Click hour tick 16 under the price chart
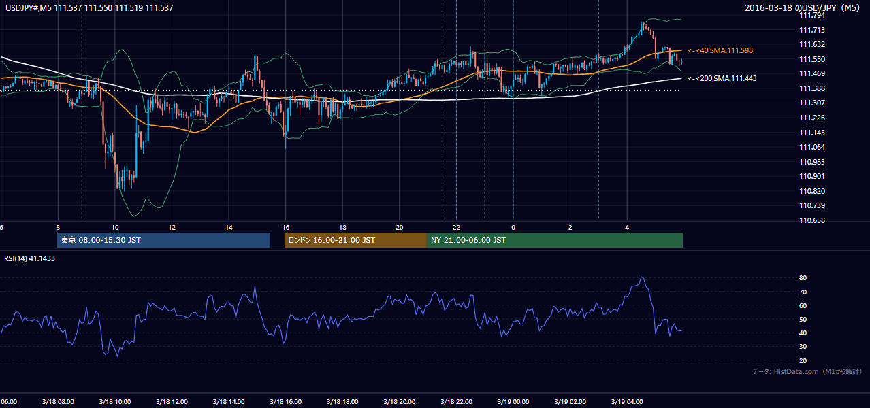The height and width of the screenshot is (408, 870). pyautogui.click(x=286, y=228)
